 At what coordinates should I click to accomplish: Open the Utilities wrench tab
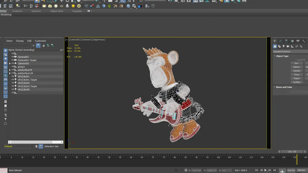304,41
